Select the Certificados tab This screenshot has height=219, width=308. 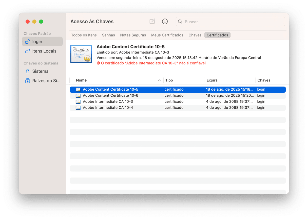(217, 35)
